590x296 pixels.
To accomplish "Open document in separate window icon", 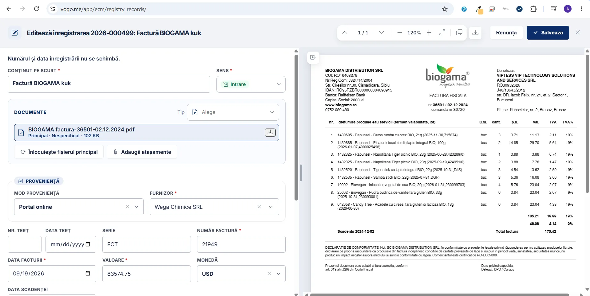I will click(x=459, y=33).
